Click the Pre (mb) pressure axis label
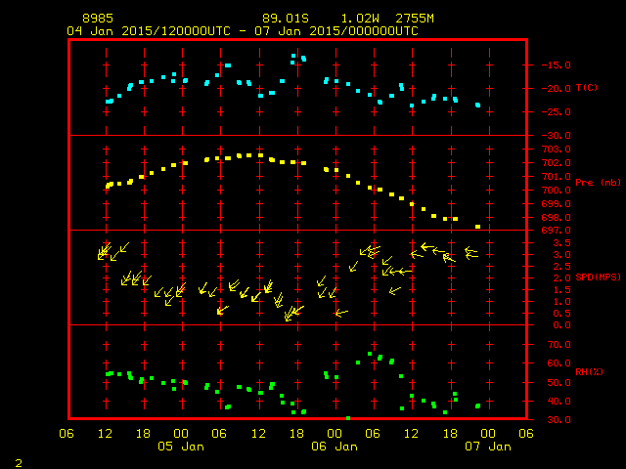This screenshot has width=626, height=469. [x=598, y=183]
